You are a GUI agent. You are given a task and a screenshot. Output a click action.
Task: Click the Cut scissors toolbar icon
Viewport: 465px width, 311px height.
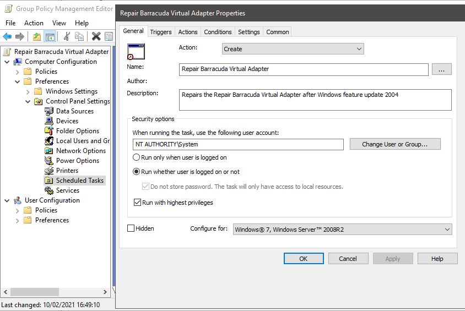coord(67,36)
